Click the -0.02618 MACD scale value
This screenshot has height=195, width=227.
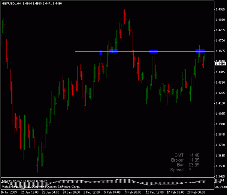click(220, 187)
